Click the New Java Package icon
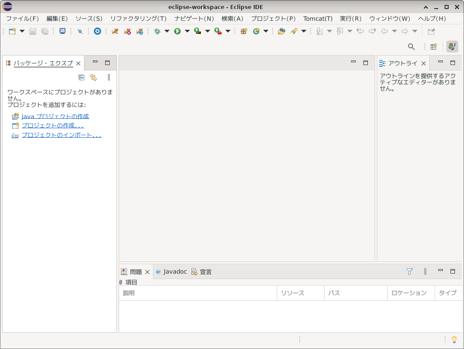Image resolution: width=464 pixels, height=349 pixels. pos(244,31)
